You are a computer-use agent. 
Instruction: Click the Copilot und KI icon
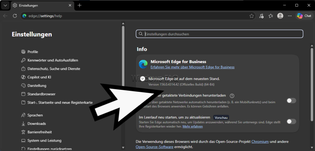click(23, 77)
